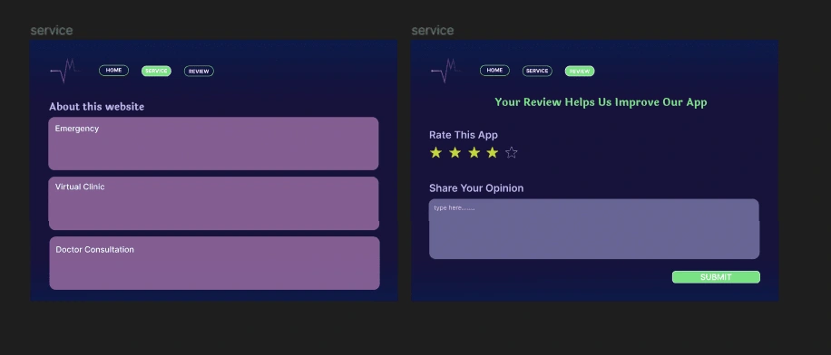Open HOME in the review frame's navigation

494,71
